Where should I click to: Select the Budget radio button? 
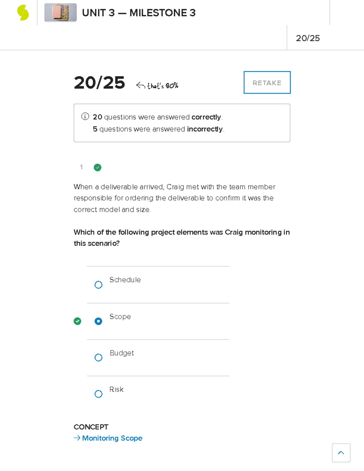[98, 358]
